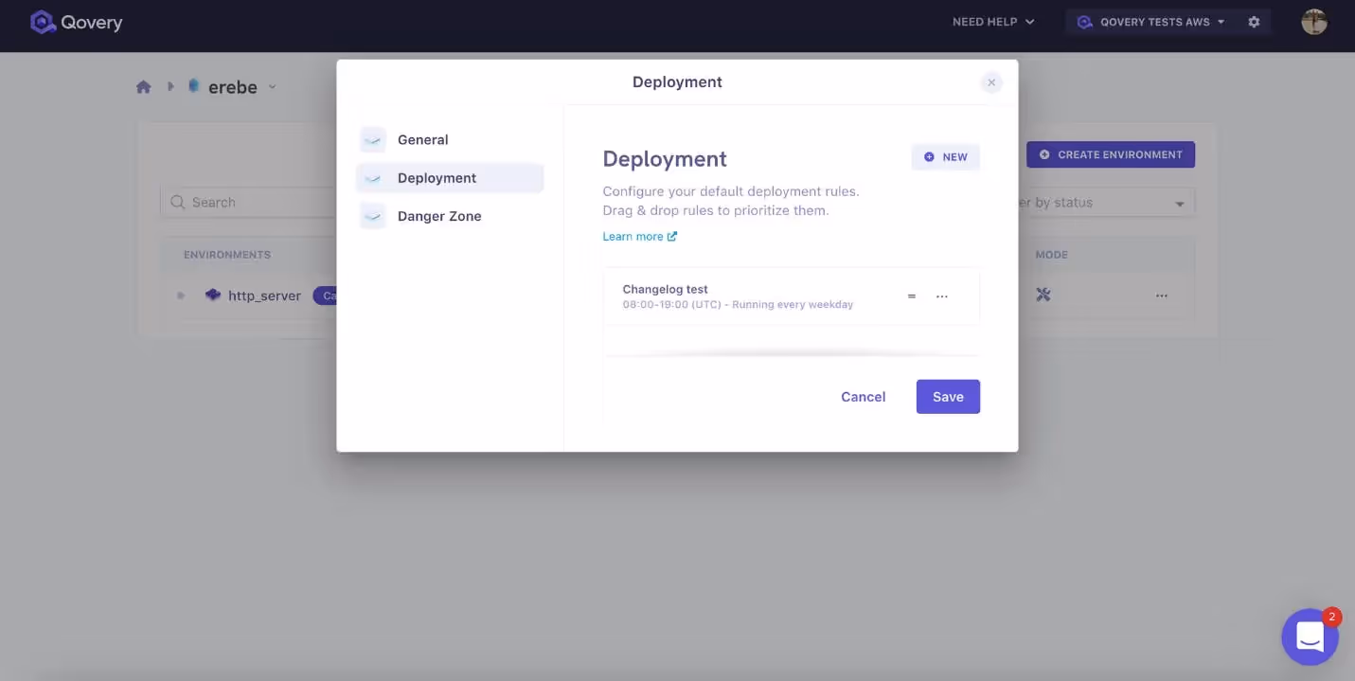Open the QOVERY TESTS AWS organization dropdown

(1150, 22)
